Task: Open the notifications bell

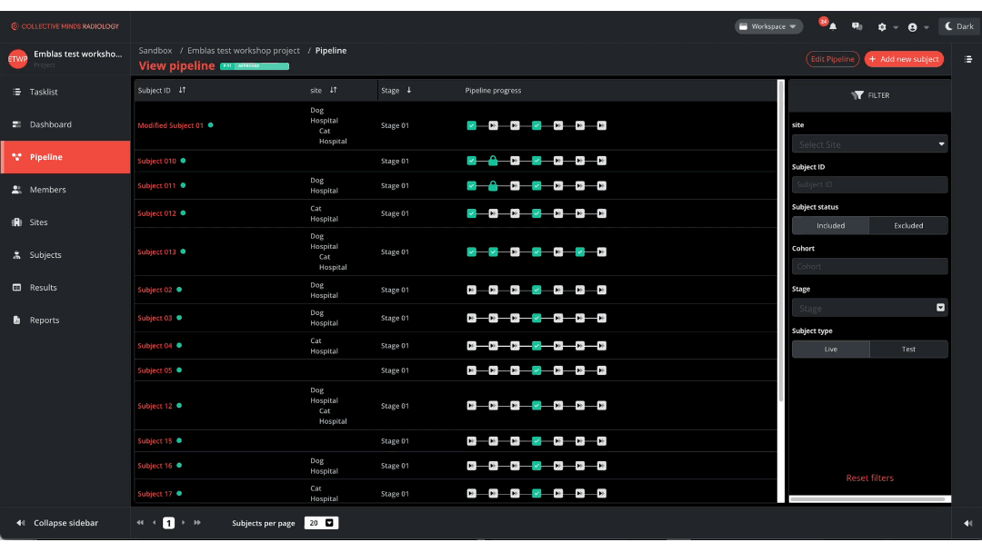Action: point(832,27)
